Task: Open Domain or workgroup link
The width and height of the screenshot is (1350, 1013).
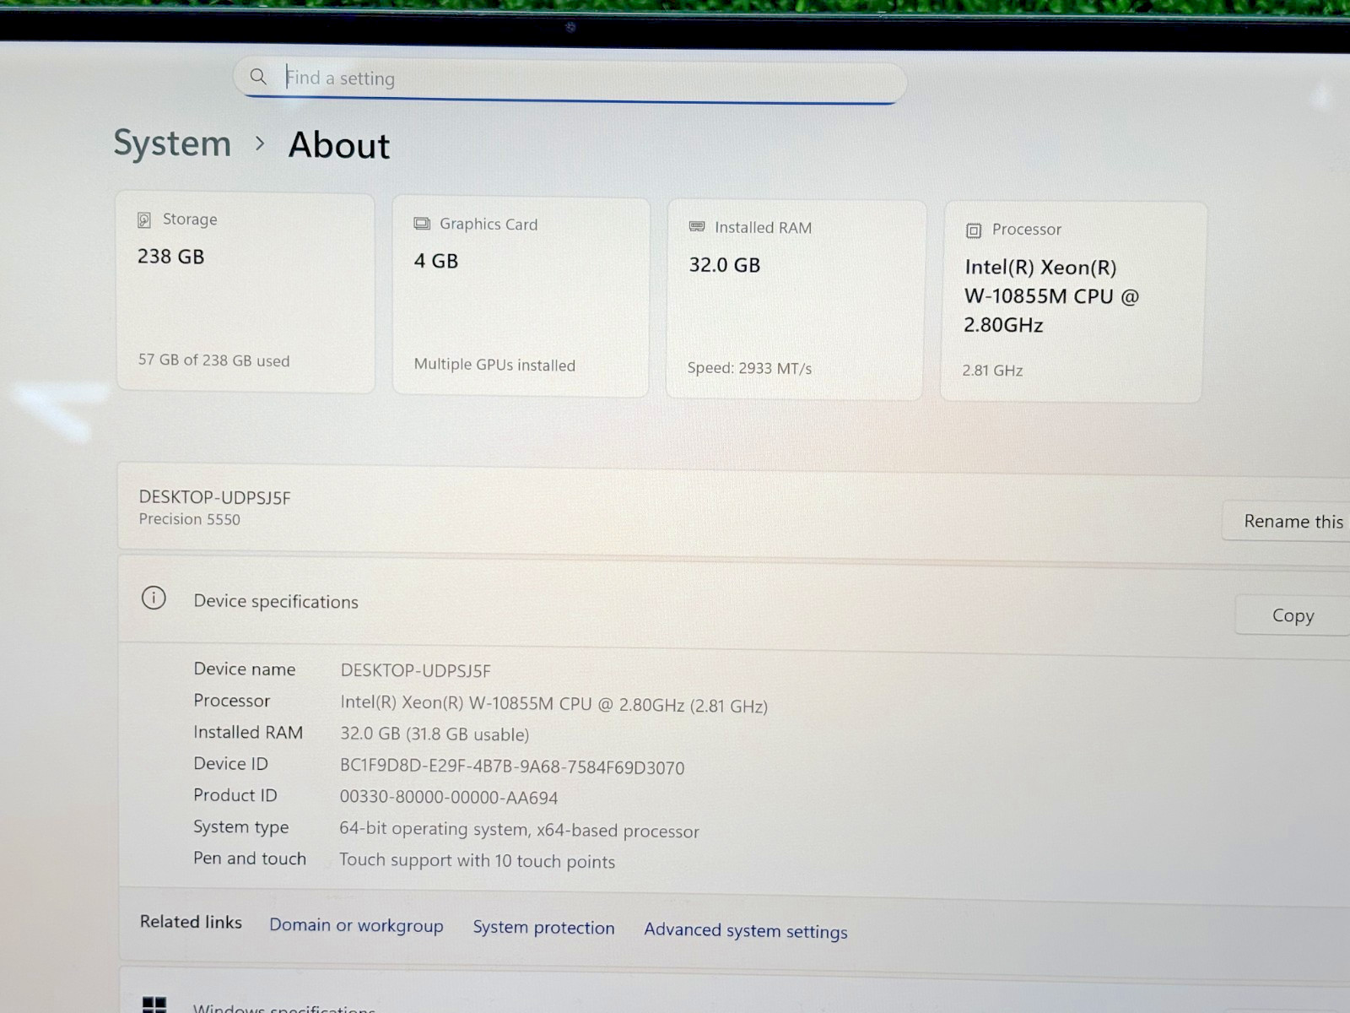Action: point(356,925)
